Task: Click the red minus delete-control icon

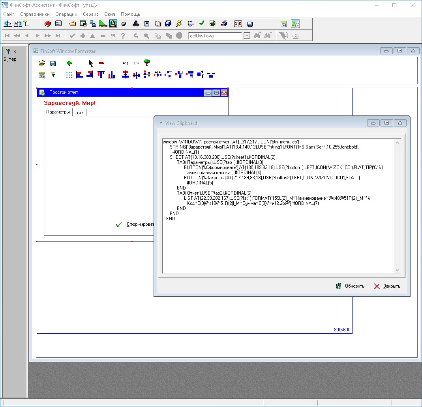Action: coord(101,63)
